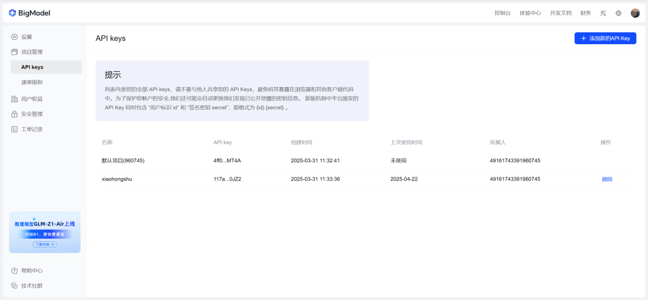Viewport: 648px width, 300px height.
Task: Go to 控制台 in top navigation
Action: 502,13
